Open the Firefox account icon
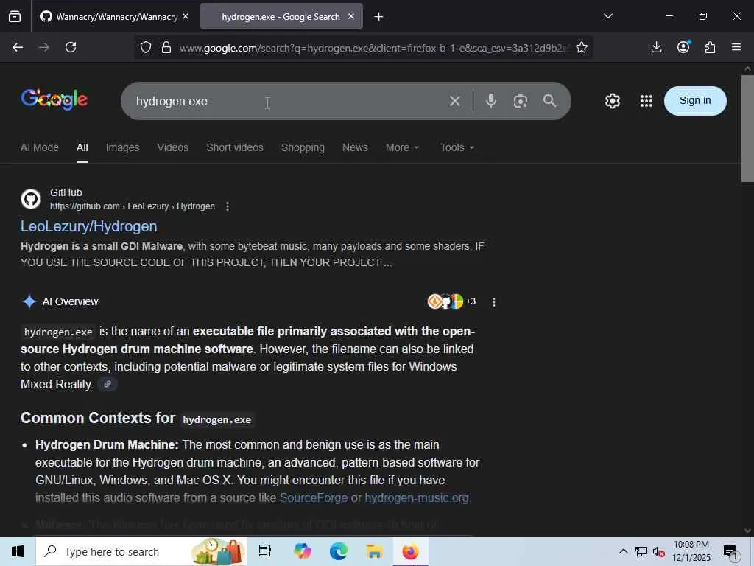 (683, 46)
